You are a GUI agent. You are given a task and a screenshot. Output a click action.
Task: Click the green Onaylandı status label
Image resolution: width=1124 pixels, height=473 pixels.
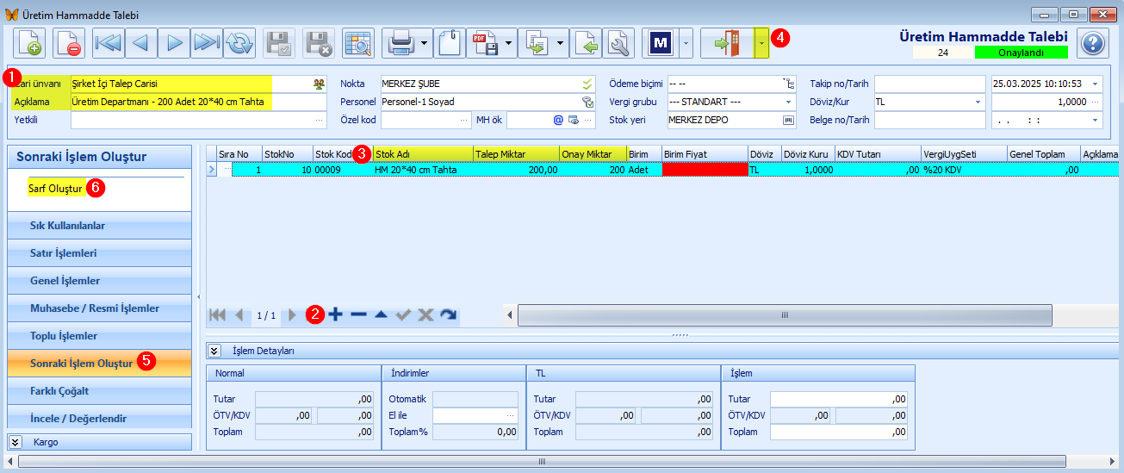point(1021,53)
